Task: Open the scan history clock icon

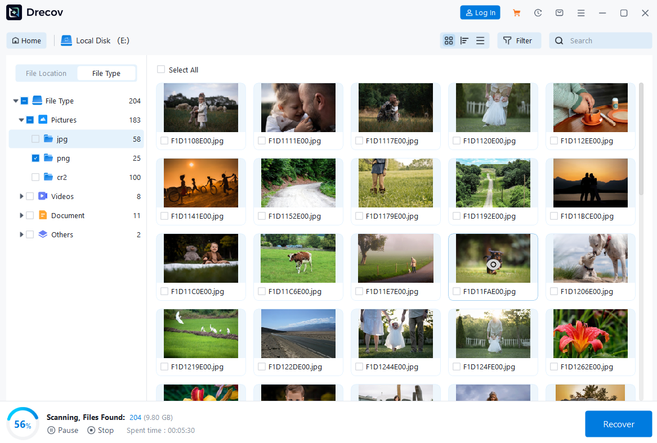Action: point(538,13)
